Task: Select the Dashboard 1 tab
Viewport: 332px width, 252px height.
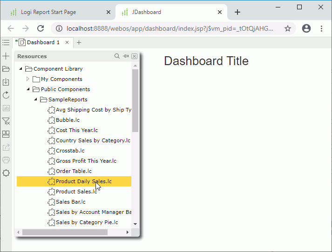Action: 43,42
